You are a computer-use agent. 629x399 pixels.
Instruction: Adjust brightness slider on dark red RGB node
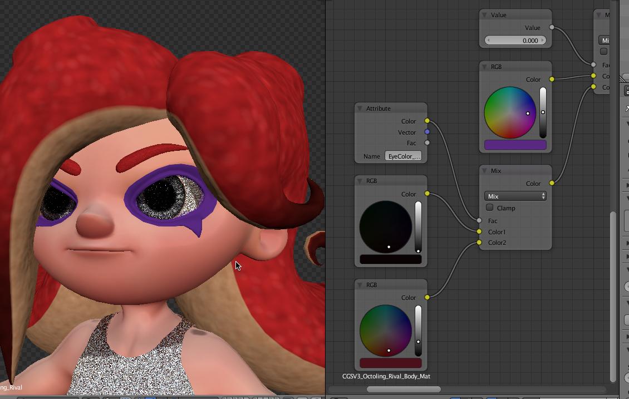coord(418,331)
